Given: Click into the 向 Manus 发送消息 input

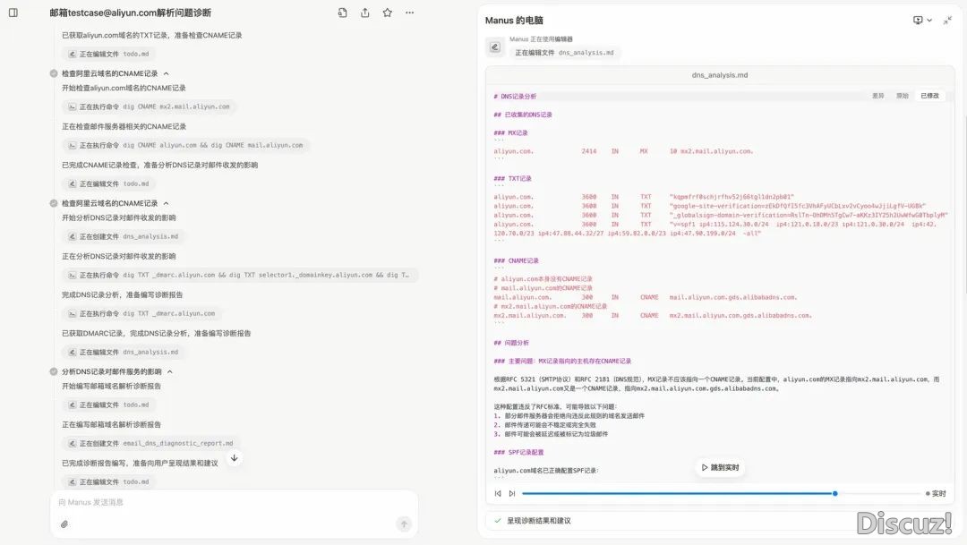Looking at the screenshot, I should [235, 502].
